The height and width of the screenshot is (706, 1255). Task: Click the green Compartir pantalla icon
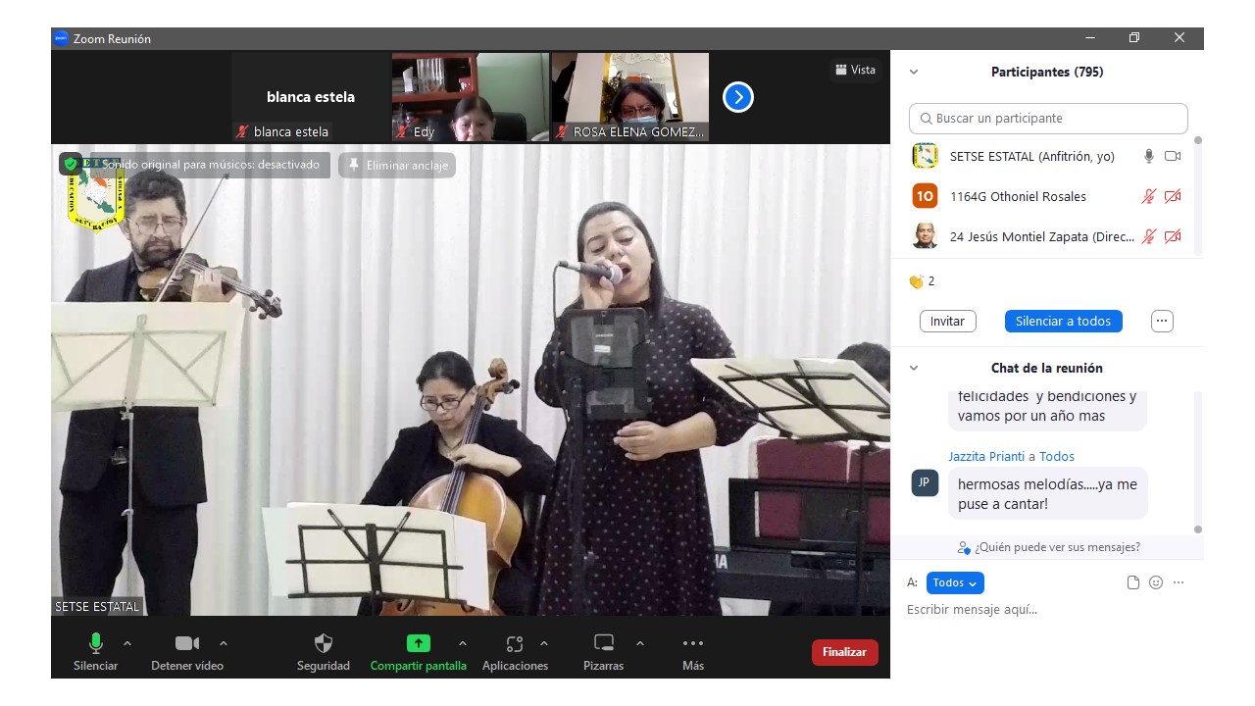click(x=419, y=643)
